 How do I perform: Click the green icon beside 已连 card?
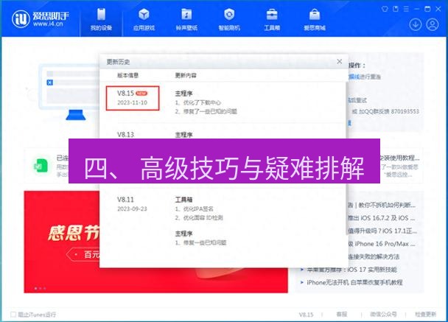point(41,166)
